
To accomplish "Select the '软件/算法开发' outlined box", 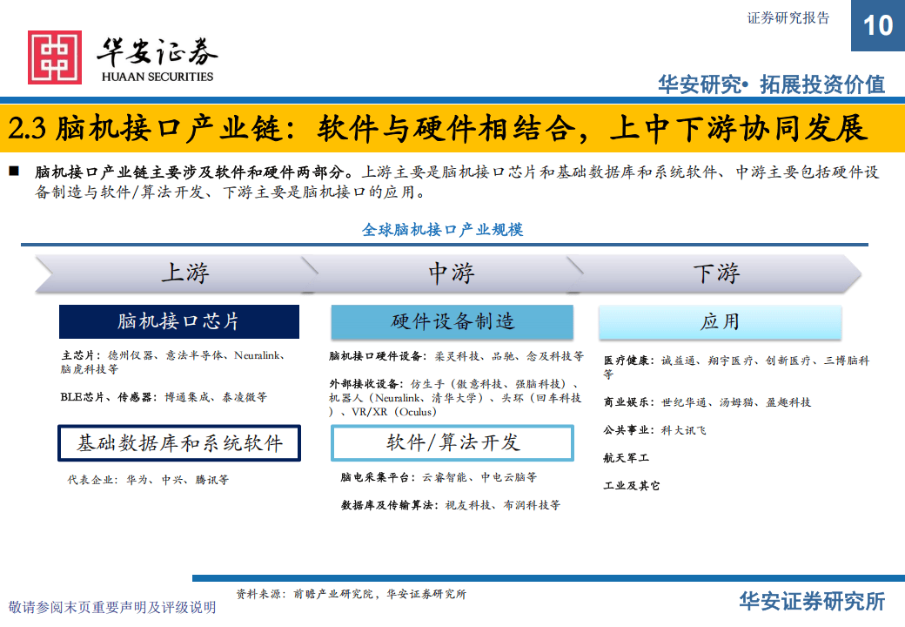I will (452, 443).
